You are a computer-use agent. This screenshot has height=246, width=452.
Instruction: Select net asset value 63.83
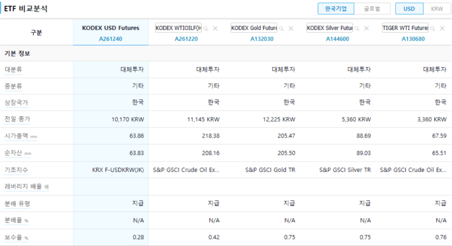pyautogui.click(x=137, y=153)
